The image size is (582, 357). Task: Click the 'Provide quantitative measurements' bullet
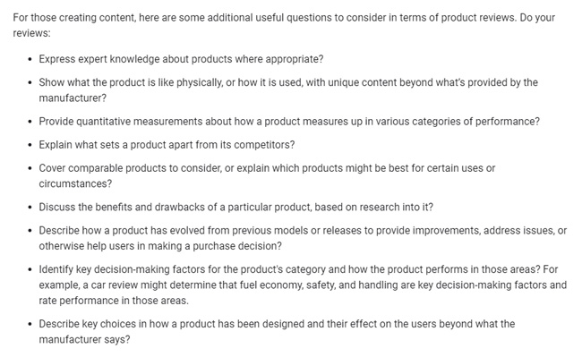tap(289, 121)
